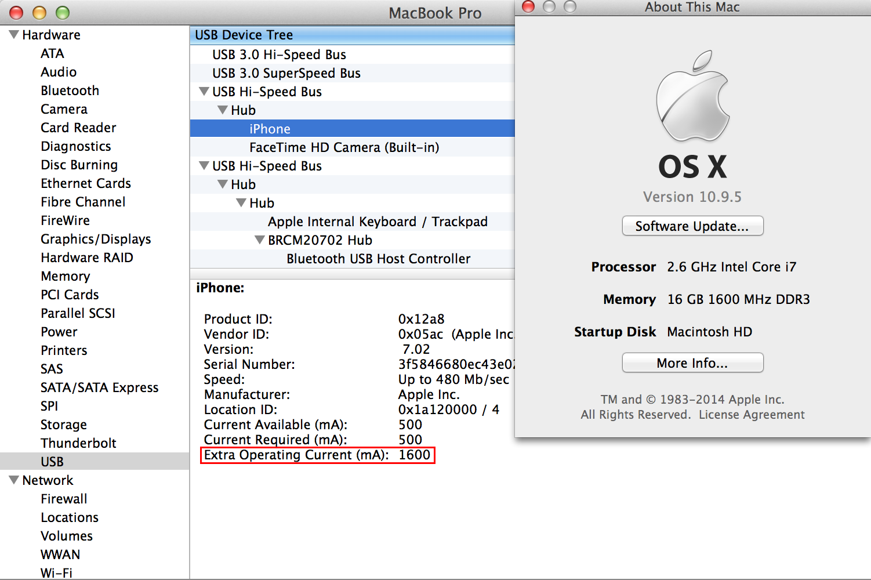871x580 pixels.
Task: Select Parallel SCSI entry
Action: (x=78, y=313)
